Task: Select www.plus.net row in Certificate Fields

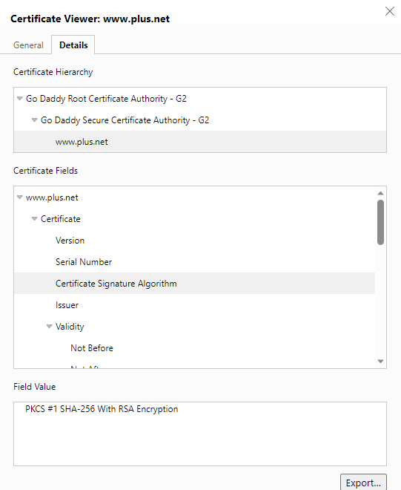Action: [x=194, y=197]
